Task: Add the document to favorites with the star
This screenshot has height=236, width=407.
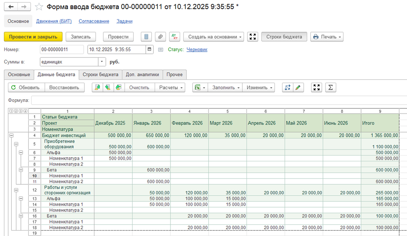Action: [39, 7]
